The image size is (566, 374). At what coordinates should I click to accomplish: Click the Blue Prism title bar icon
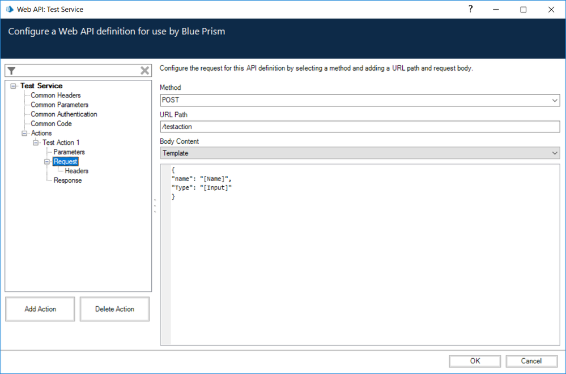point(9,9)
